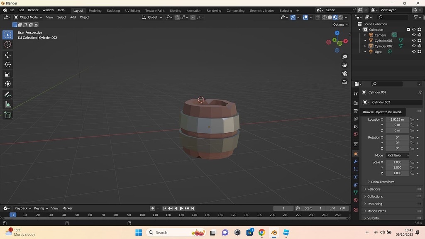
Task: Hide Camera in viewport
Action: click(x=414, y=35)
